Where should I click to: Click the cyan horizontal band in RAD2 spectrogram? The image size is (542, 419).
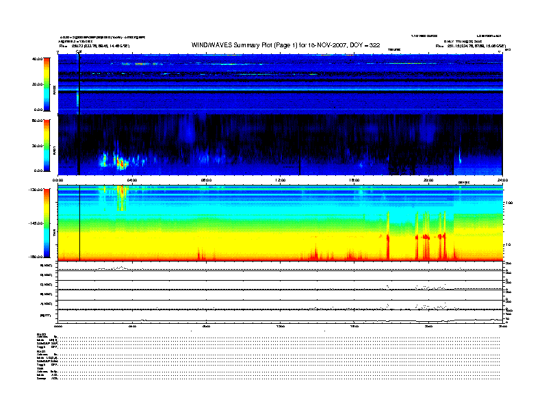[281, 89]
